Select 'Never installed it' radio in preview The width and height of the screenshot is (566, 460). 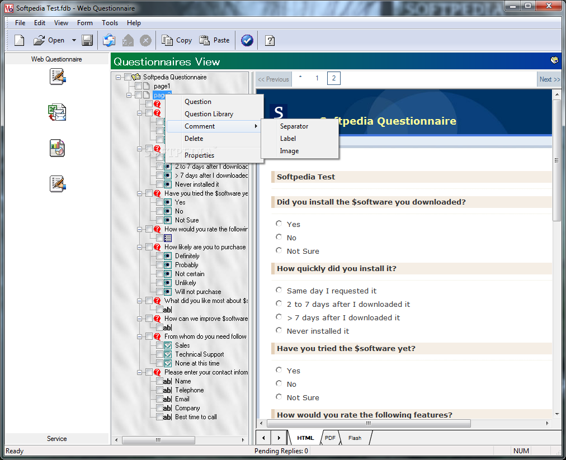click(x=279, y=330)
